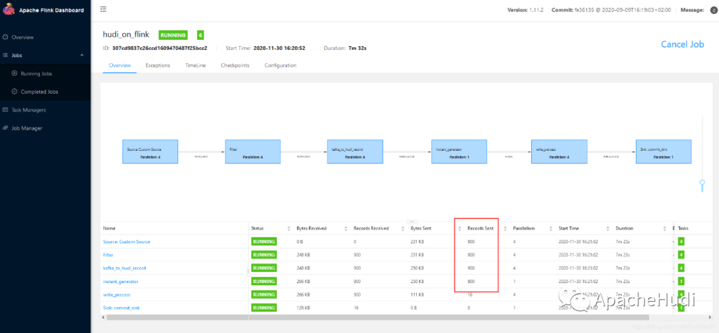Click the job ID 307cd9837c26ccd1609470487f25bcc2
Screen dimensions: 719x333
[x=160, y=48]
